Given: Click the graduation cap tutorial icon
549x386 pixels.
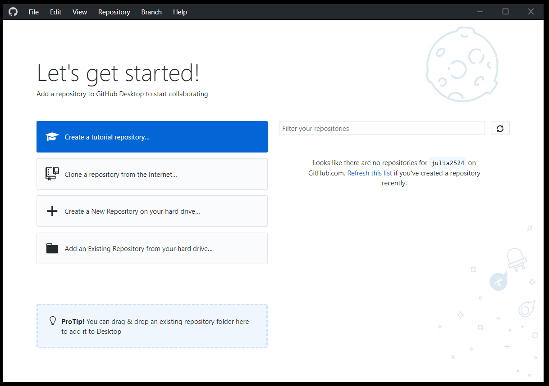Looking at the screenshot, I should tap(52, 137).
